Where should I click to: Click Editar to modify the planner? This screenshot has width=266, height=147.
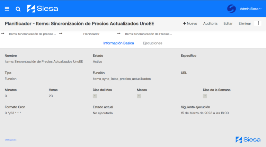228,23
